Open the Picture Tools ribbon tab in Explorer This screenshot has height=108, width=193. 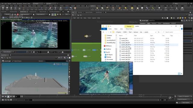click(129, 29)
